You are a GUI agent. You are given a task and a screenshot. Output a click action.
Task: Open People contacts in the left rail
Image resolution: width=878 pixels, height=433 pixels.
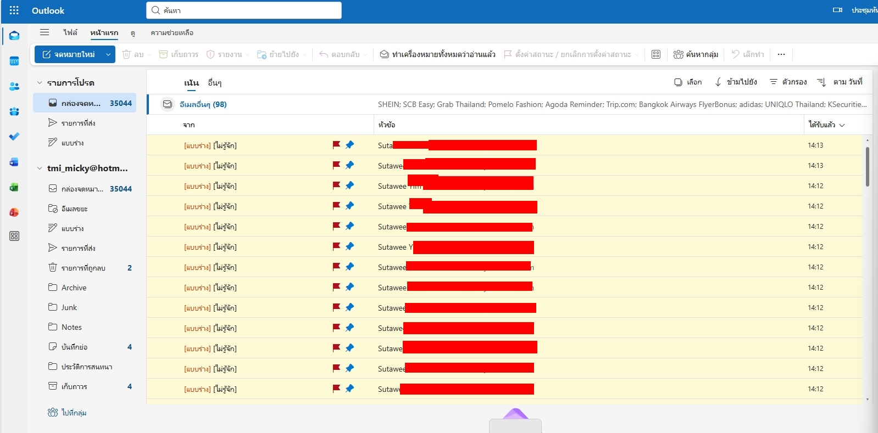coord(14,86)
